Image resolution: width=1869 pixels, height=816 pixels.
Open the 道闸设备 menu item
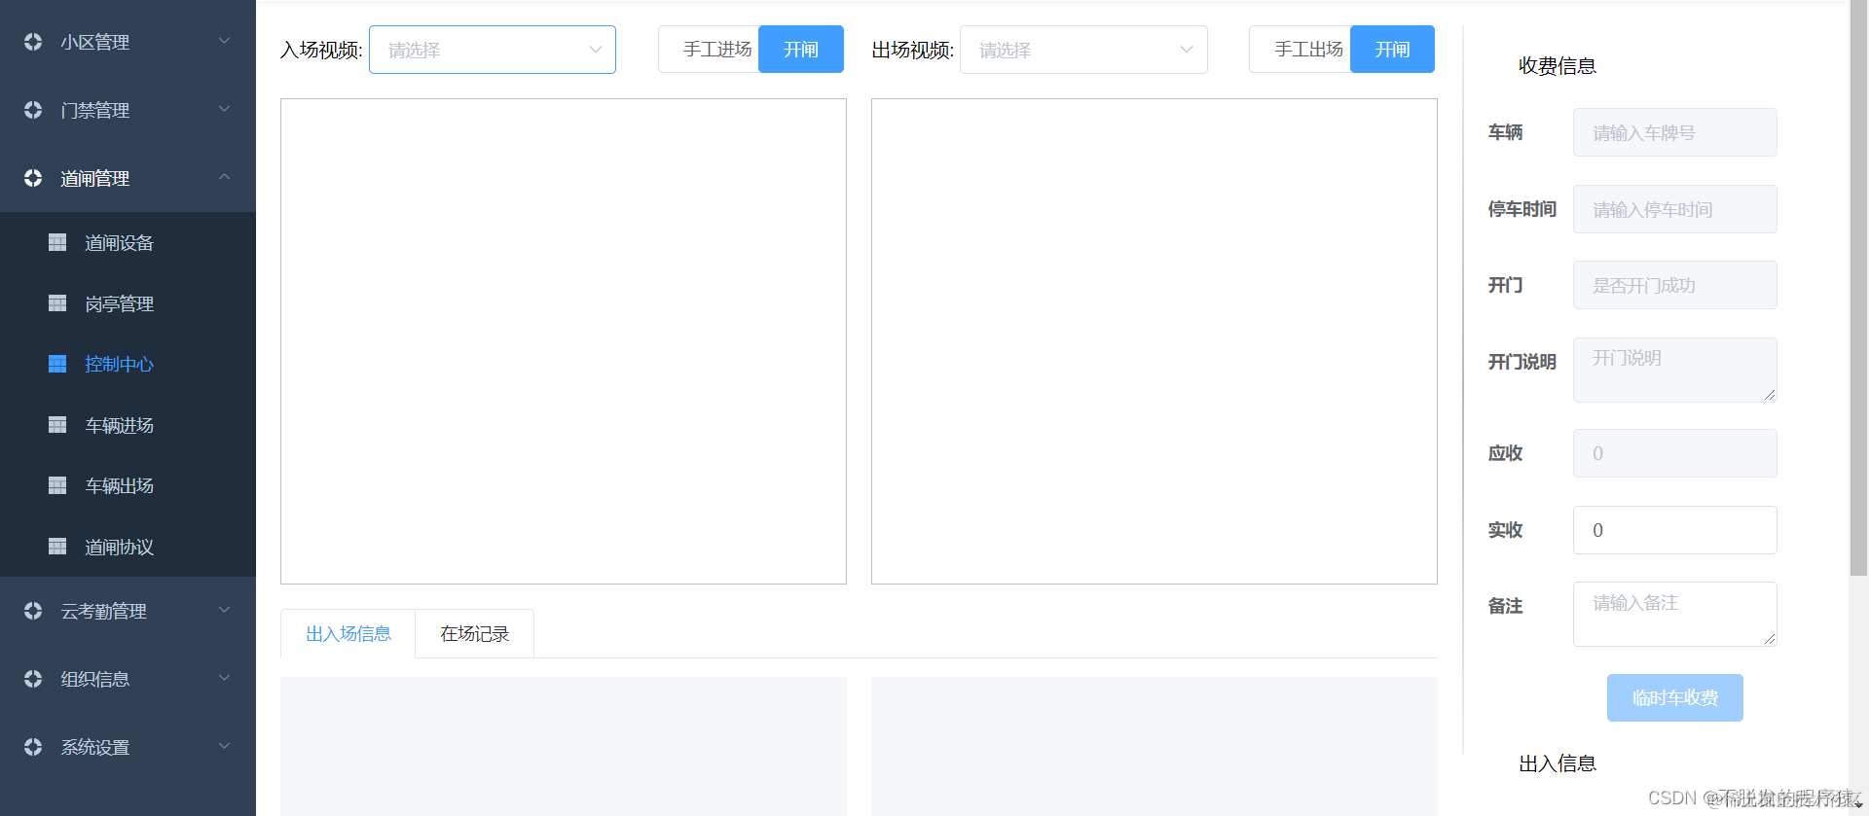[128, 243]
